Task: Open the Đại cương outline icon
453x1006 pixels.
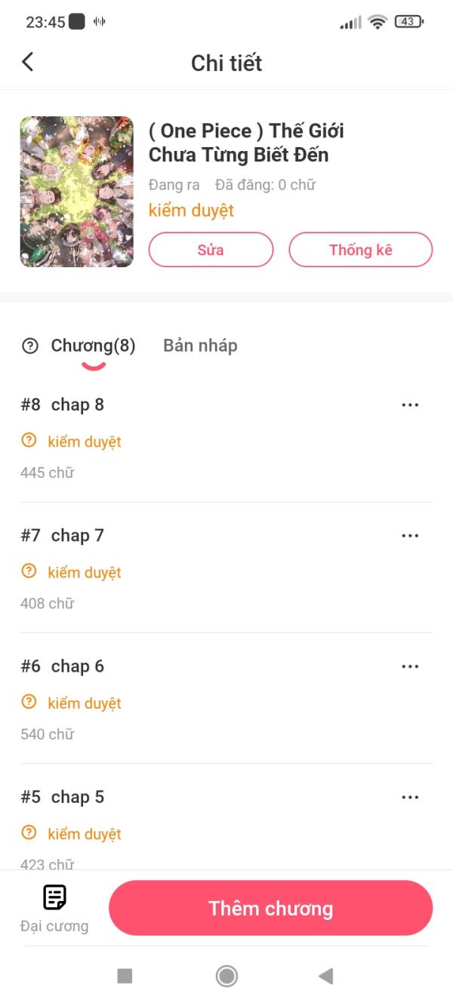Action: point(54,897)
